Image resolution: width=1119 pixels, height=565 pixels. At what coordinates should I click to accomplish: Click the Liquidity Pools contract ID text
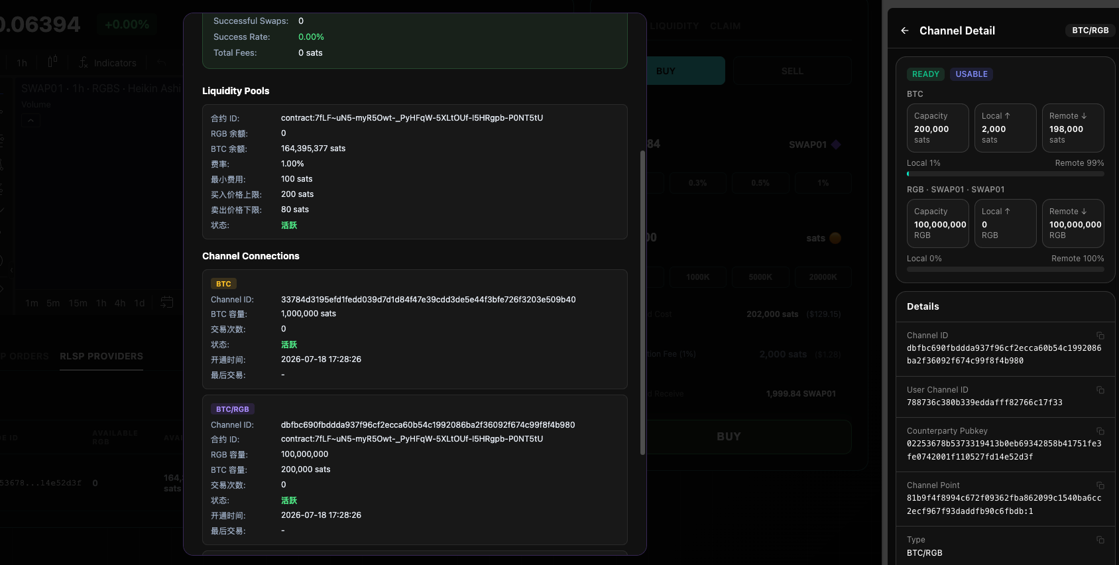pos(412,118)
